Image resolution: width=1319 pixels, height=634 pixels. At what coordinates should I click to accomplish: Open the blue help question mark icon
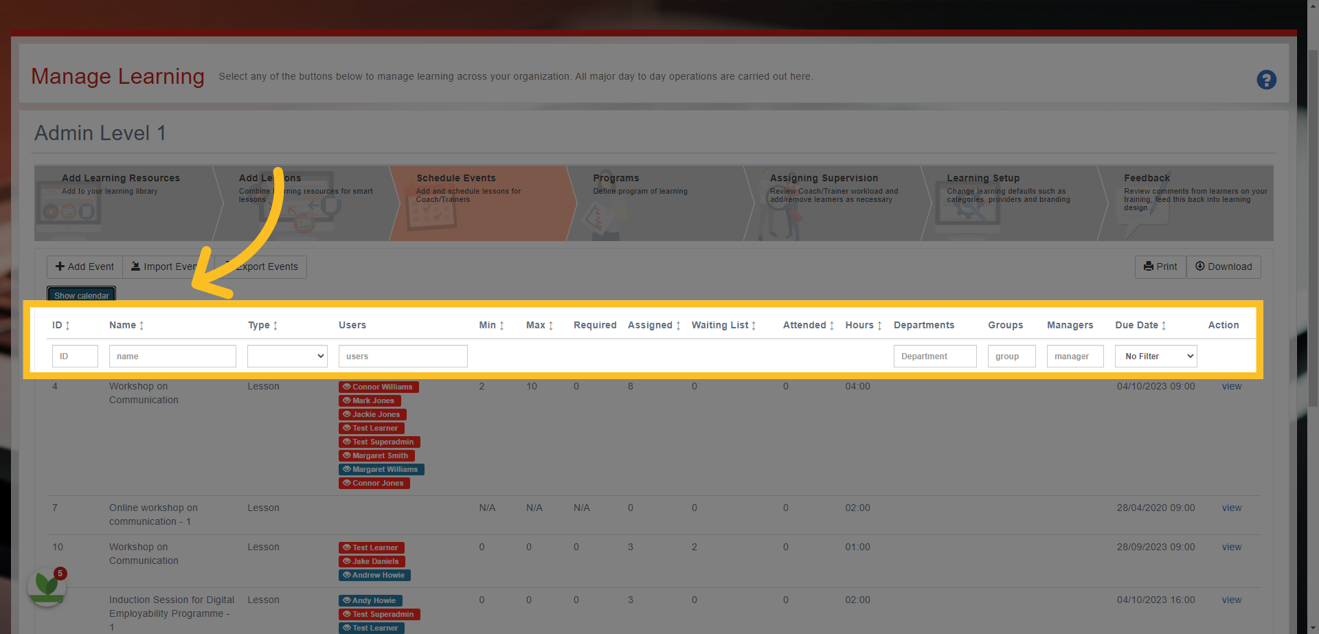coord(1266,80)
